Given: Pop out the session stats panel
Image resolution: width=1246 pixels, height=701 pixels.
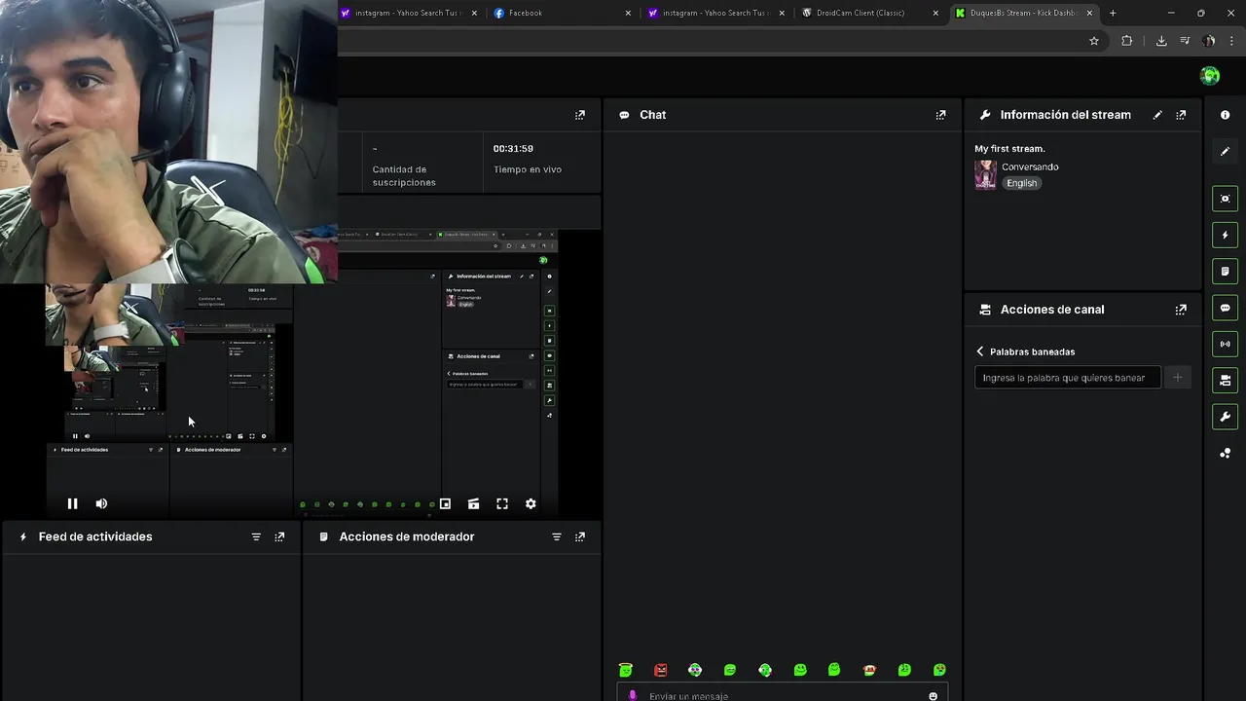Looking at the screenshot, I should click(x=580, y=115).
